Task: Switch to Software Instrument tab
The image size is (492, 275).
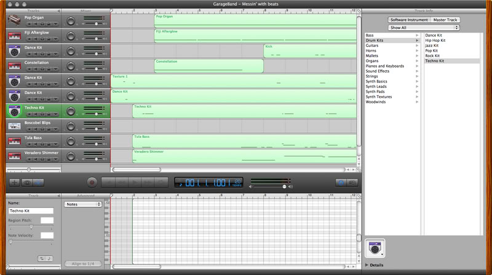Action: 409,20
